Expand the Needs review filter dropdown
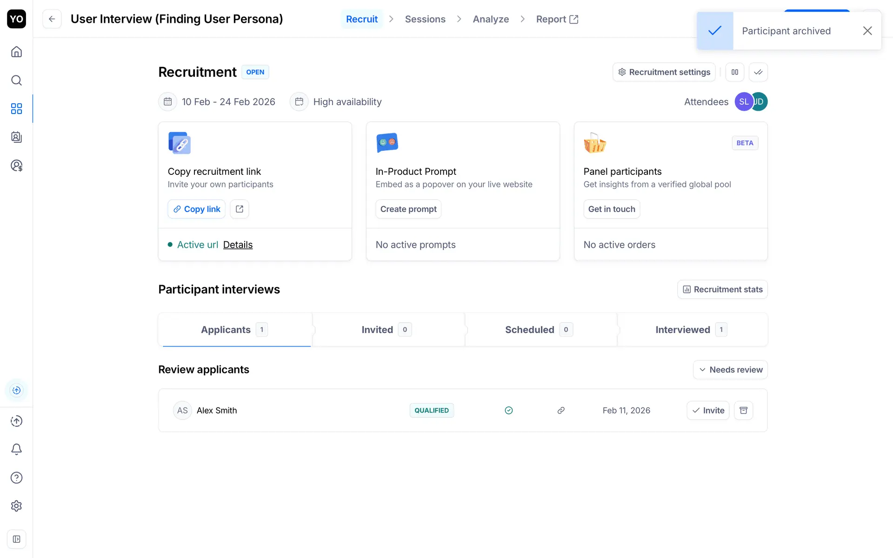 click(730, 370)
